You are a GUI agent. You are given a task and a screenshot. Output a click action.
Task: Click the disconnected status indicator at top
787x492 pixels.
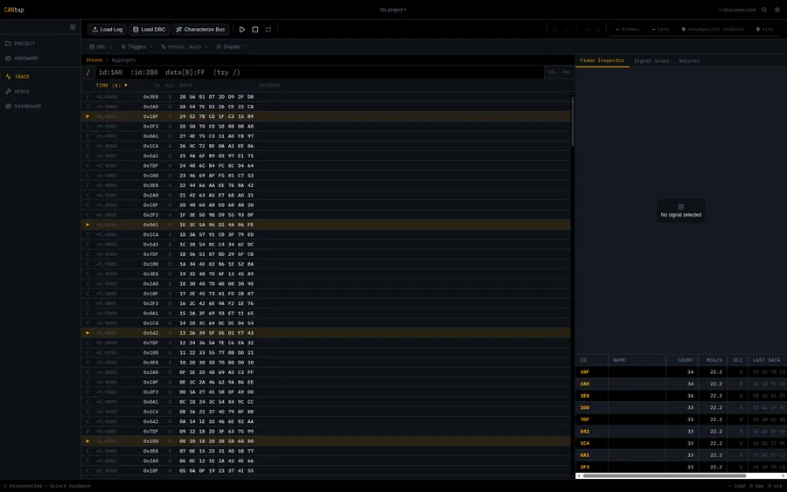pos(737,10)
